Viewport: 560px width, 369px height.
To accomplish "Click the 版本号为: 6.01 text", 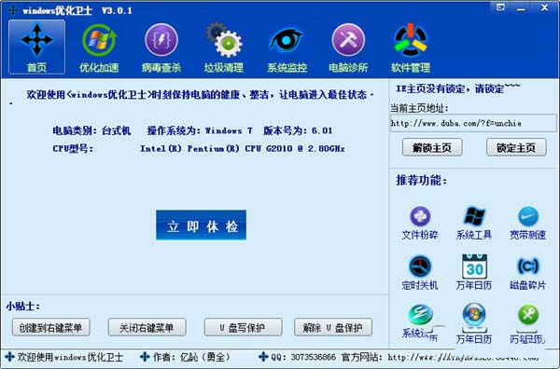I will point(298,130).
